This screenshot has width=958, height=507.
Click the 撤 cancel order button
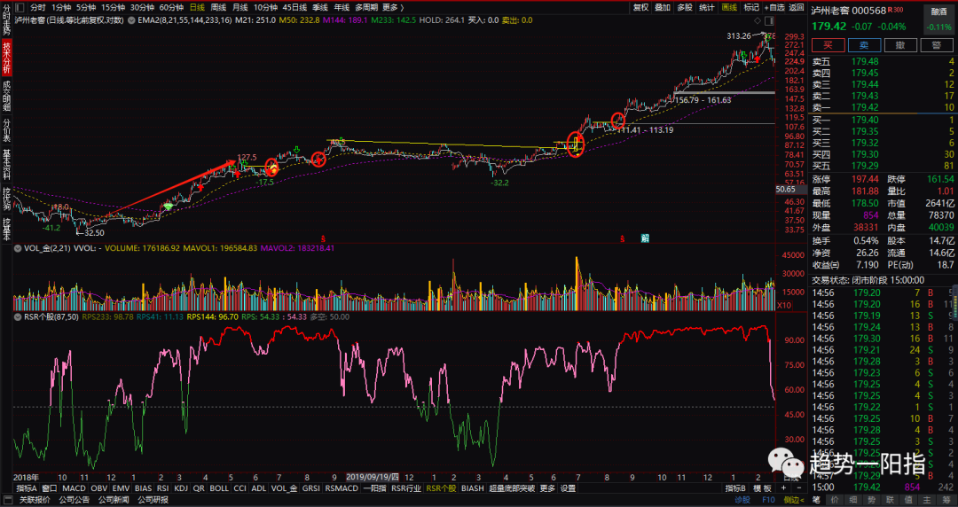[x=900, y=45]
